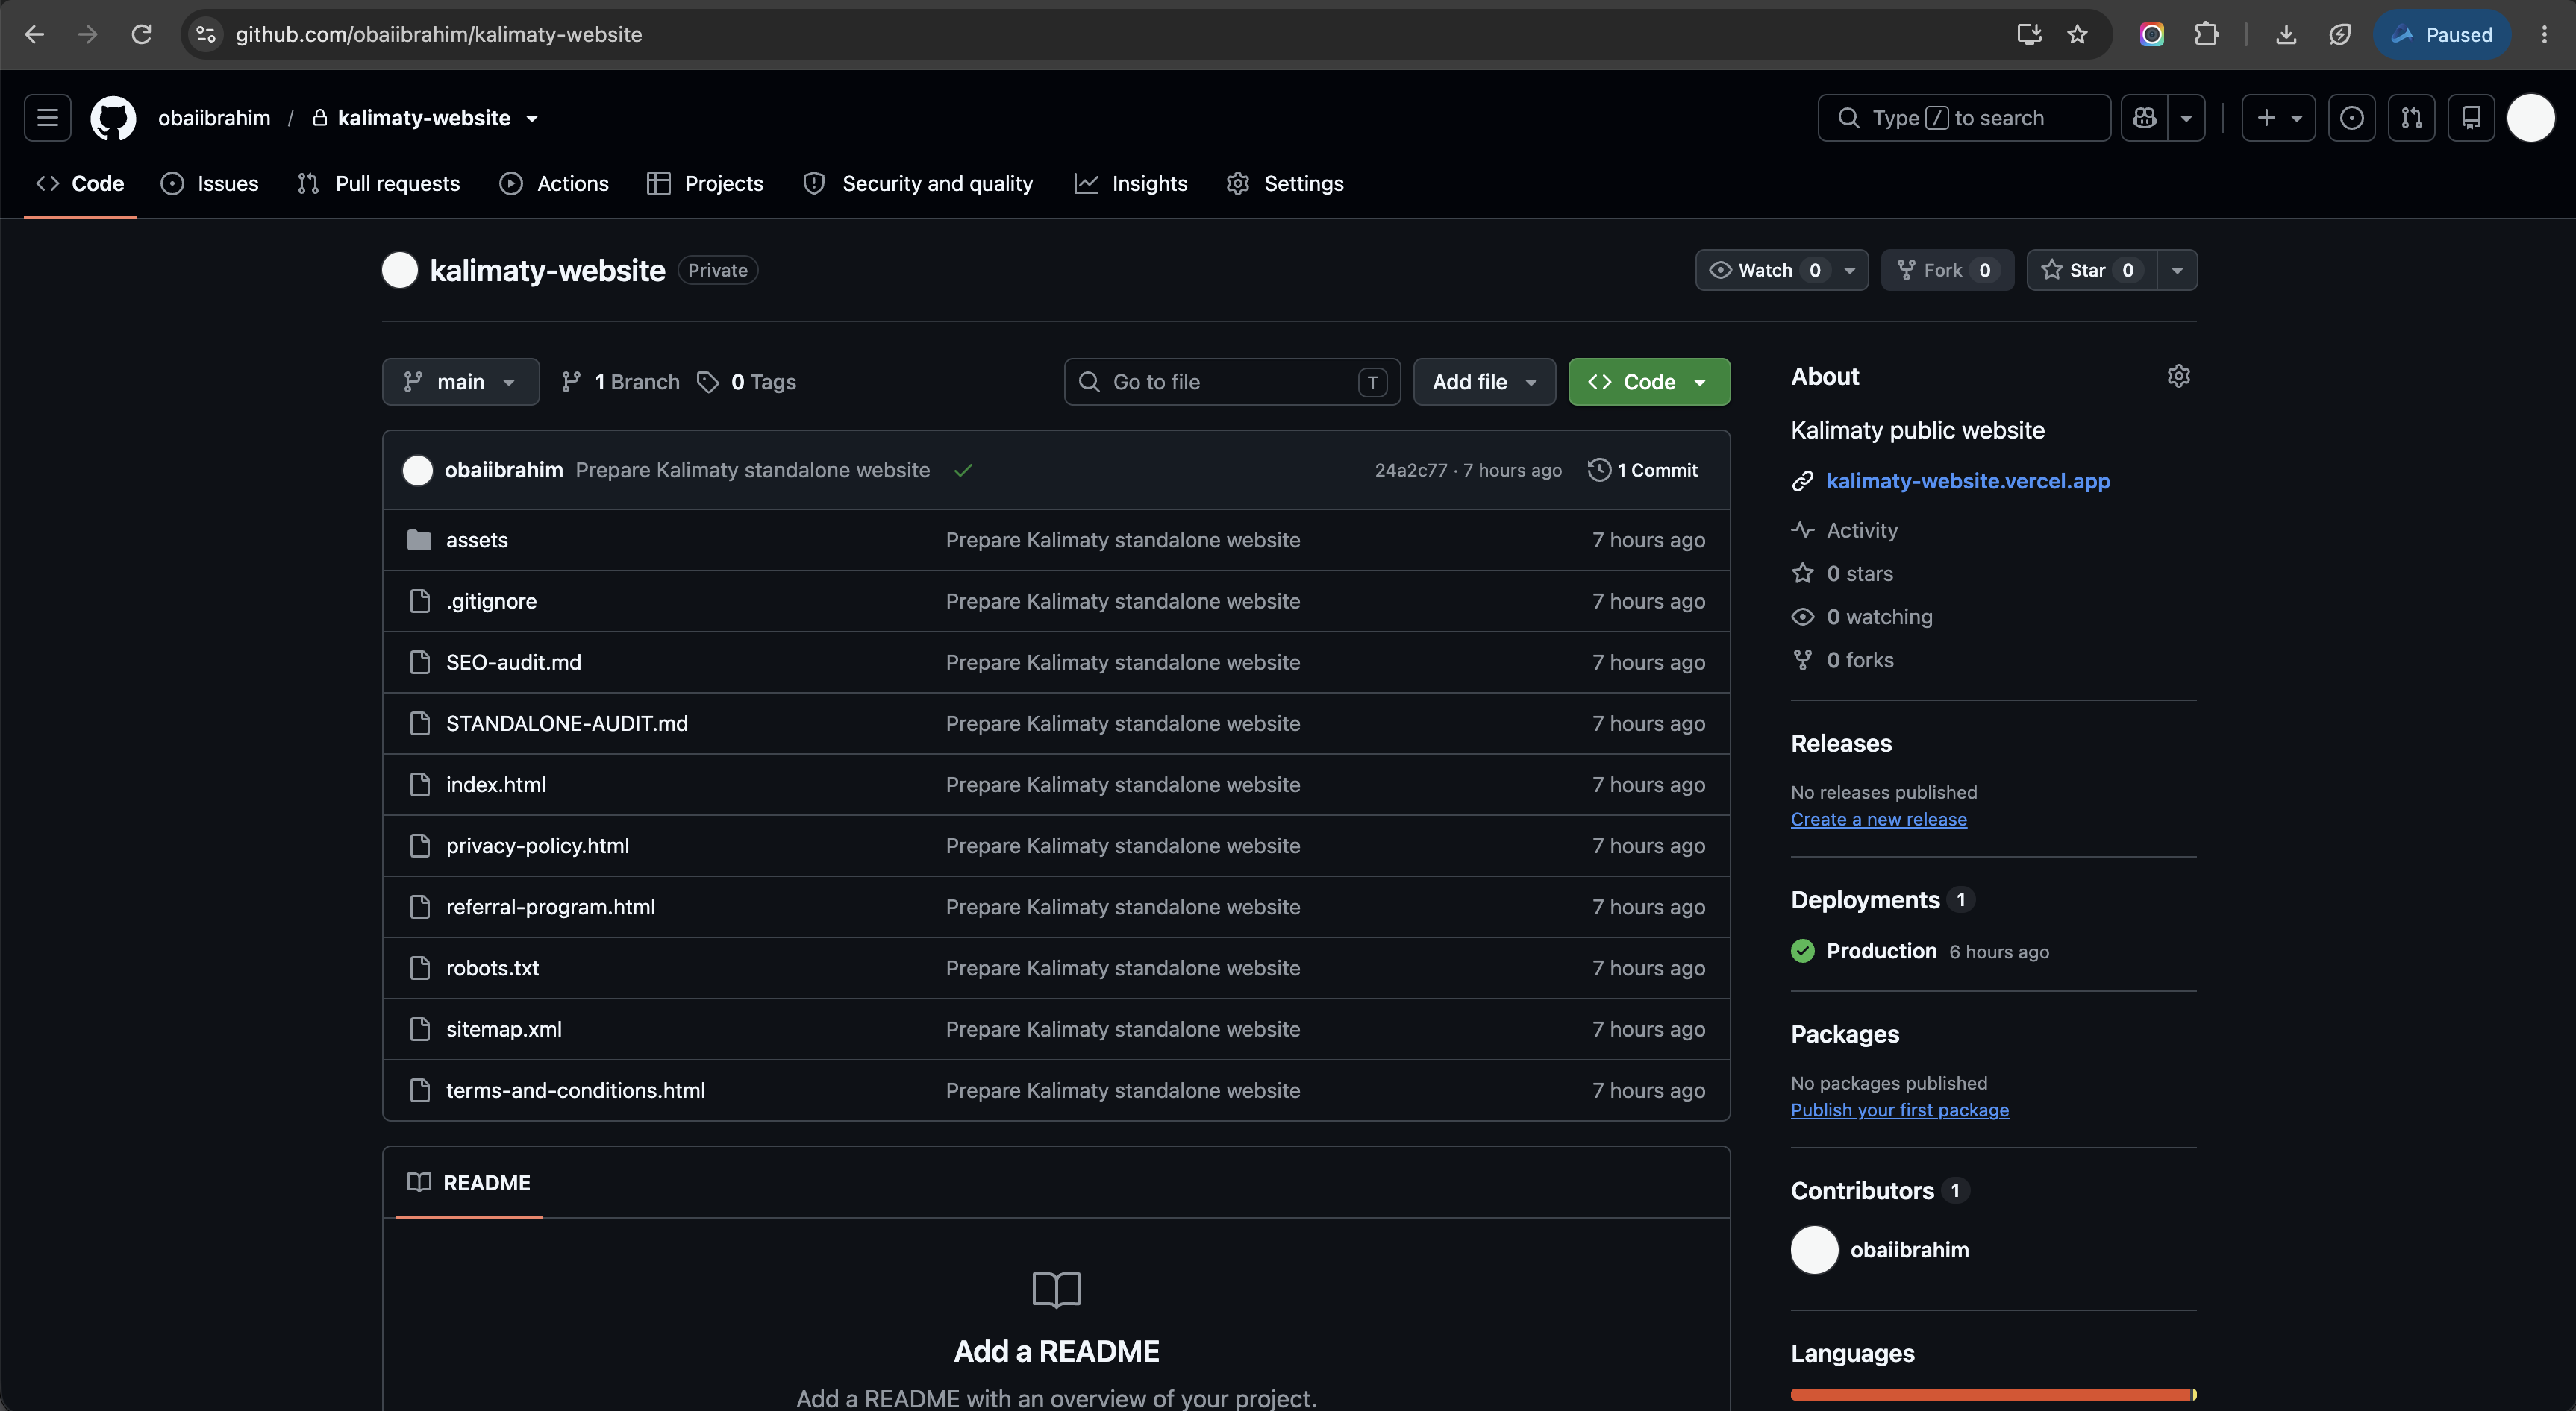2576x1411 pixels.
Task: Open the create new plus dropdown
Action: click(x=2278, y=118)
